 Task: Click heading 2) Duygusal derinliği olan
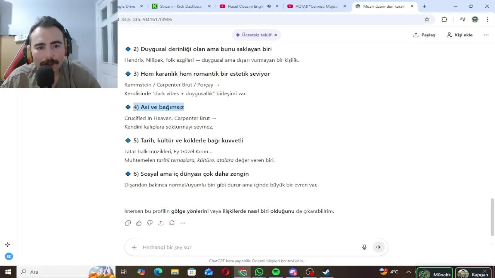(x=202, y=49)
